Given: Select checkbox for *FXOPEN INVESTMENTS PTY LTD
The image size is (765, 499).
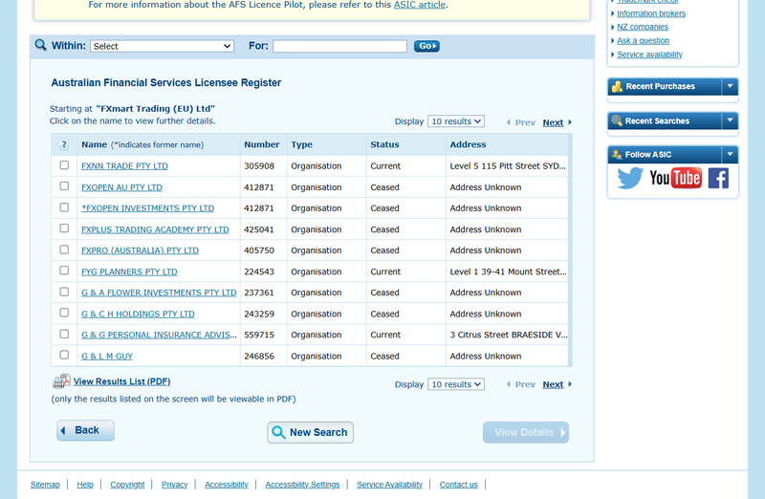Looking at the screenshot, I should [64, 207].
